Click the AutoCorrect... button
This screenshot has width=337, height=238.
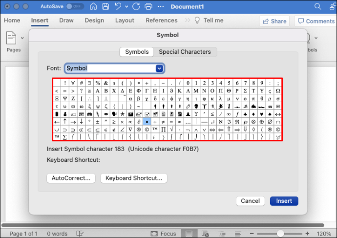71,178
